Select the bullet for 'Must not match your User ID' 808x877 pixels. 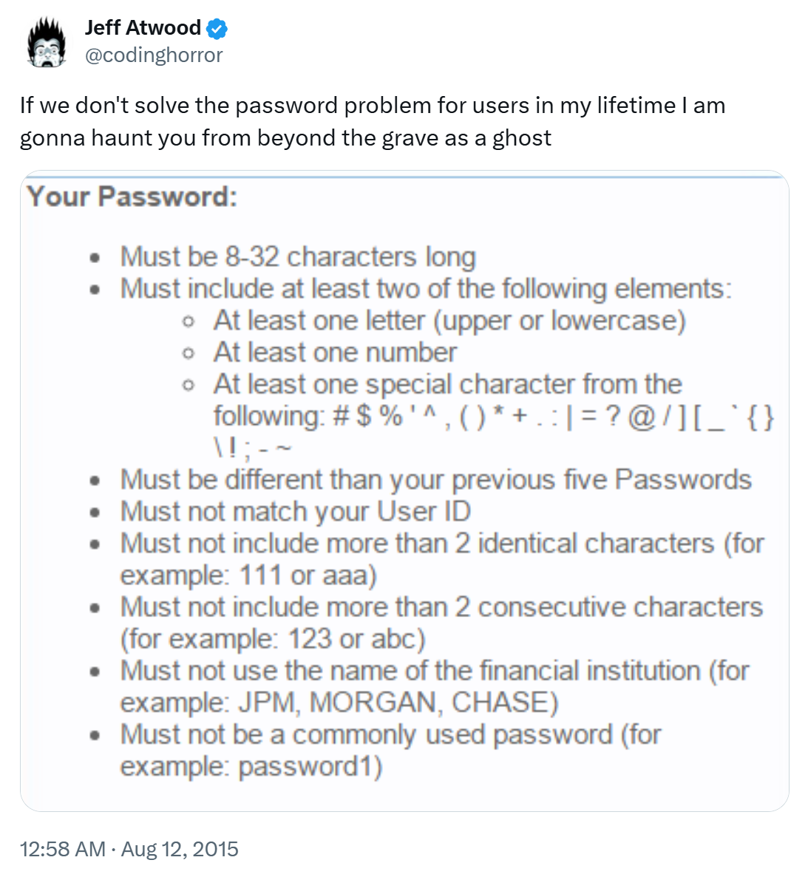click(x=94, y=513)
